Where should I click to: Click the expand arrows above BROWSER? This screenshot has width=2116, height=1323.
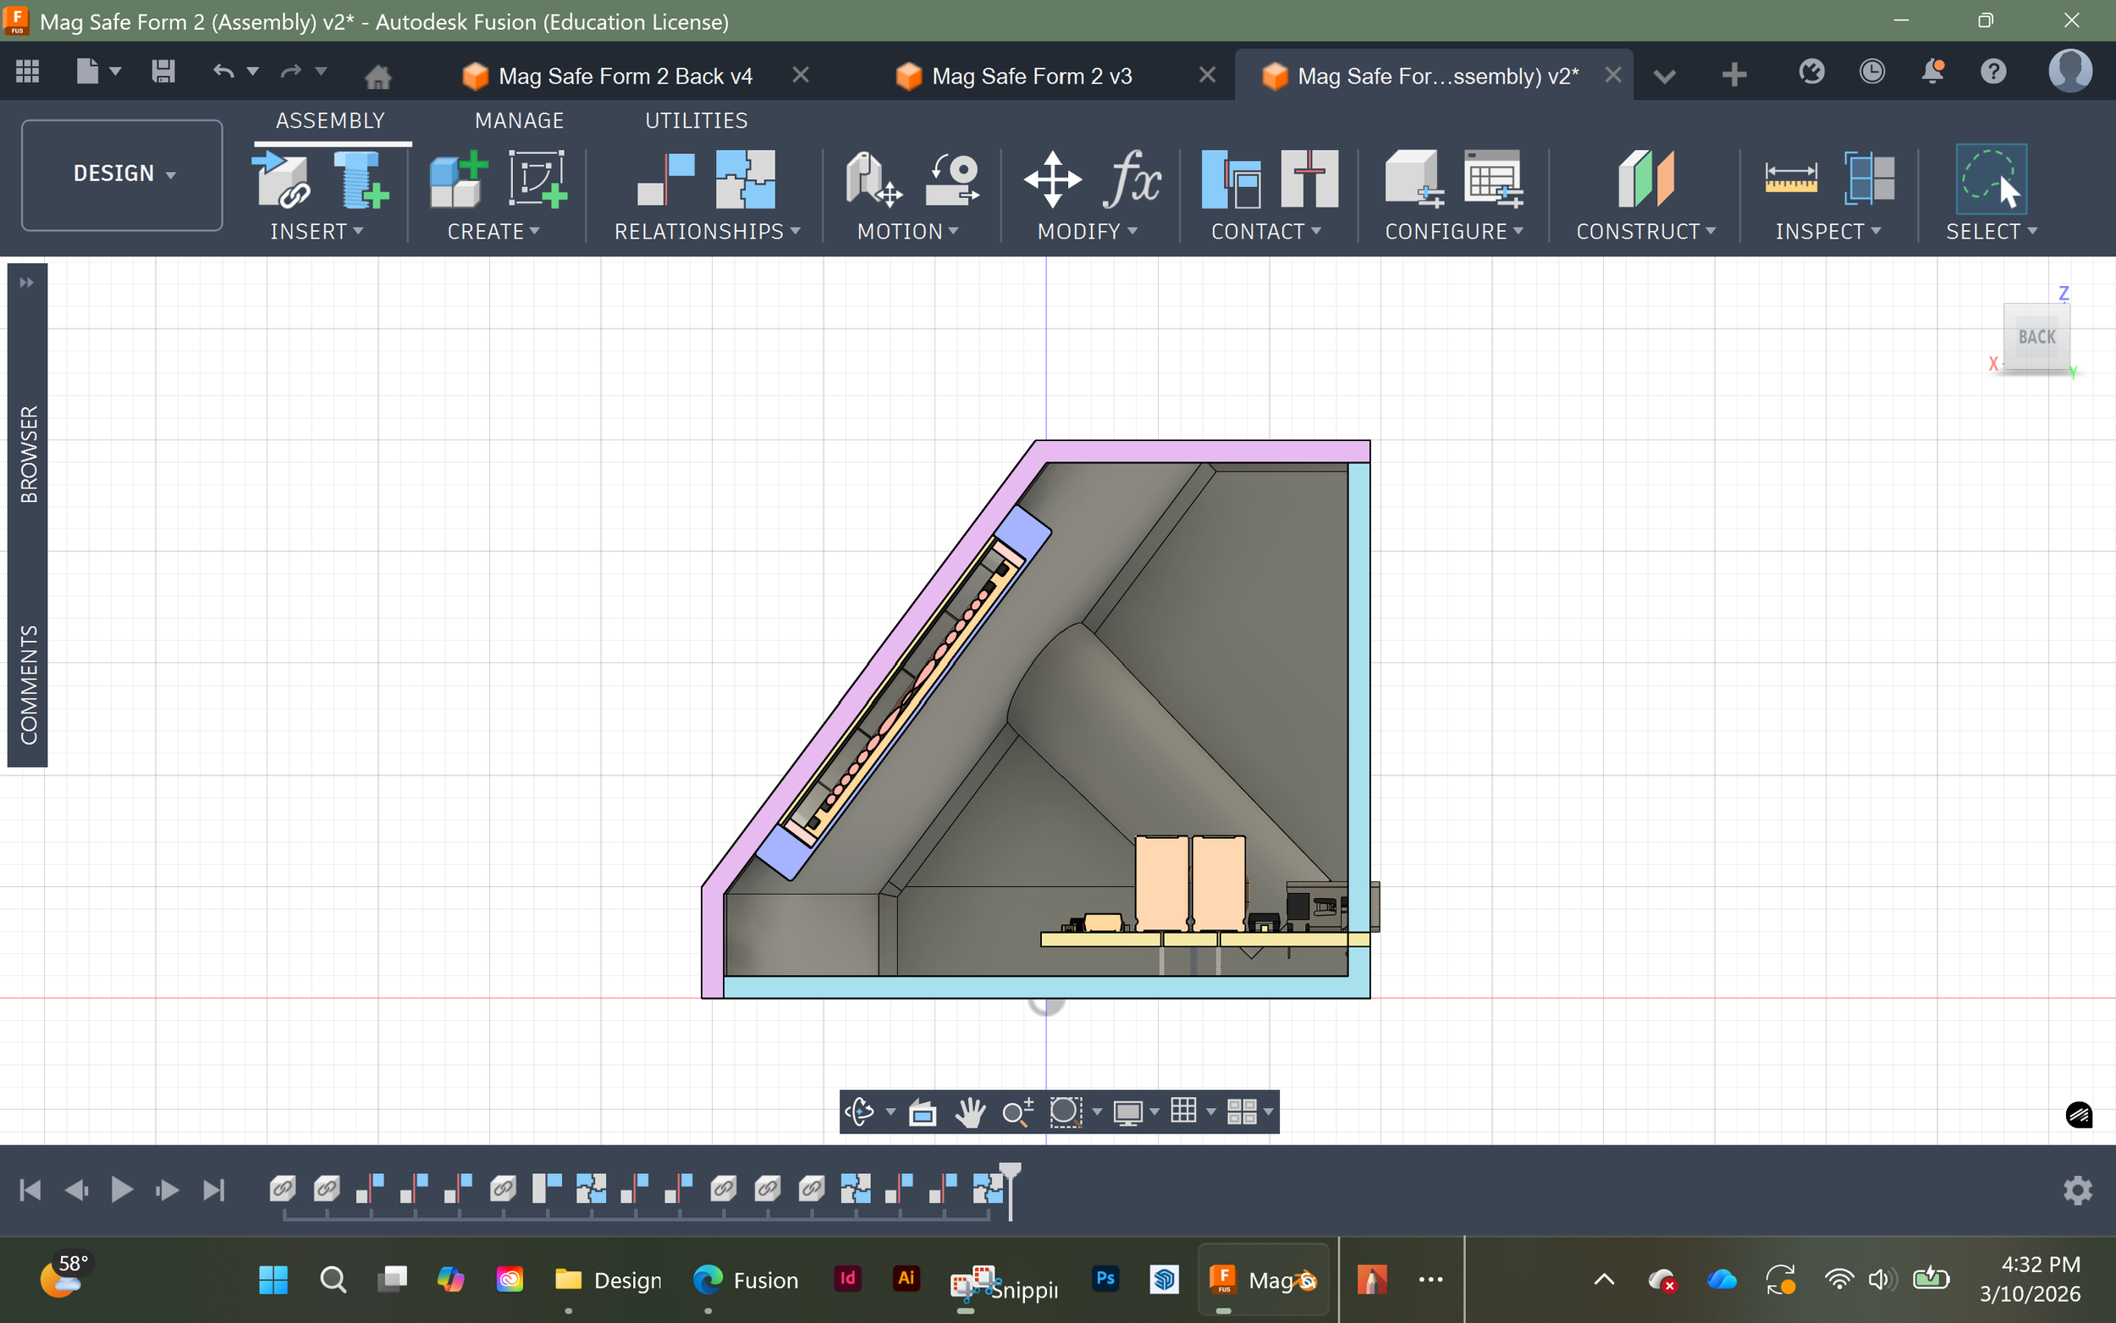[26, 282]
